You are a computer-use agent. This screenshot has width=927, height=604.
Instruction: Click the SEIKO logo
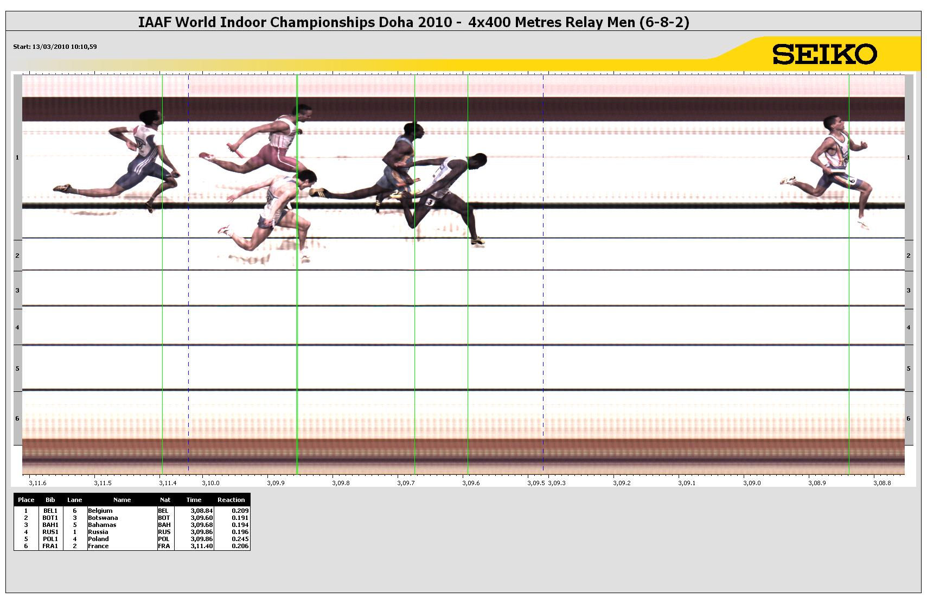(824, 54)
